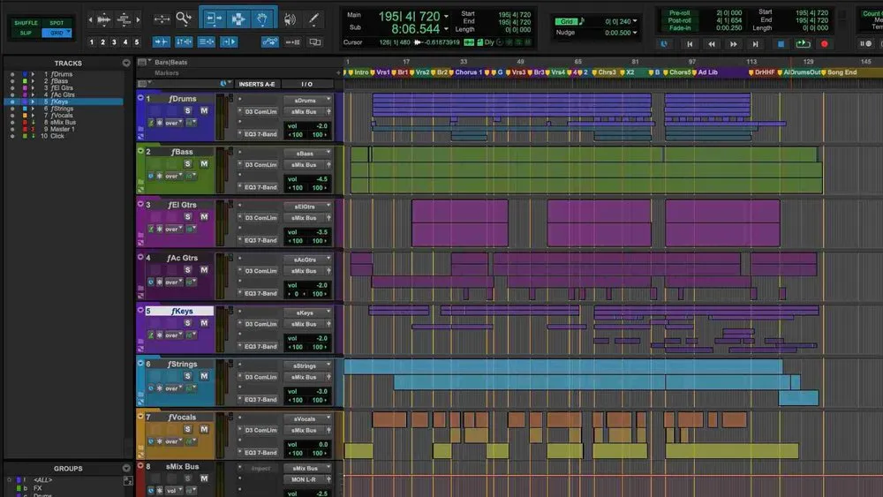The width and height of the screenshot is (883, 497).
Task: Enable Shuffle edit mode
Action: [x=26, y=23]
